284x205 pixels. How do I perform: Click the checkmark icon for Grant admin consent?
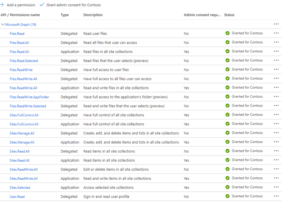pyautogui.click(x=42, y=5)
